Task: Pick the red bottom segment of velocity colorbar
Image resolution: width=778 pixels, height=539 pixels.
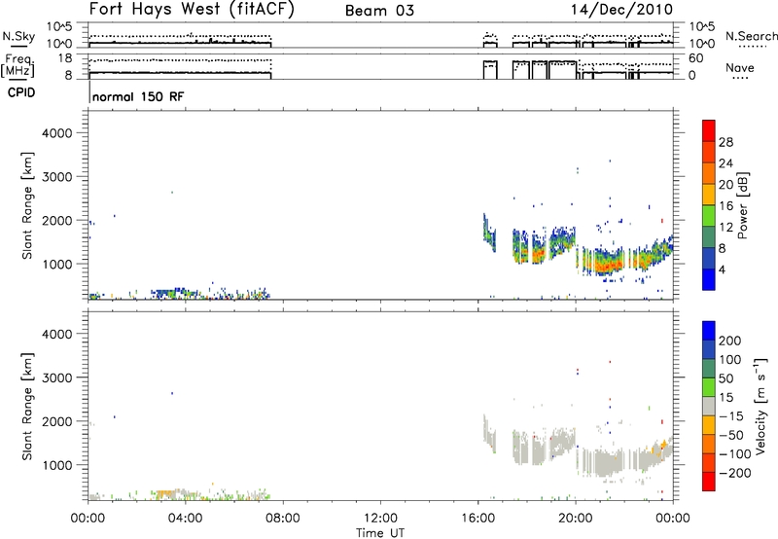Action: (709, 482)
